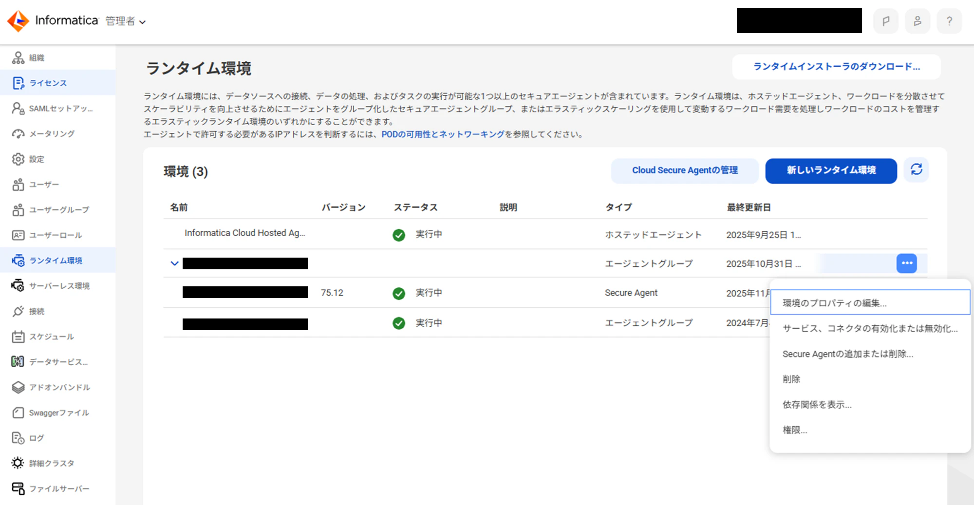Click Informatica Cloud Hosted Ag... row name

pos(244,233)
